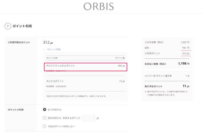This screenshot has height=133, width=203.
Task: Click the オルビスポイント row
Action: [86, 84]
